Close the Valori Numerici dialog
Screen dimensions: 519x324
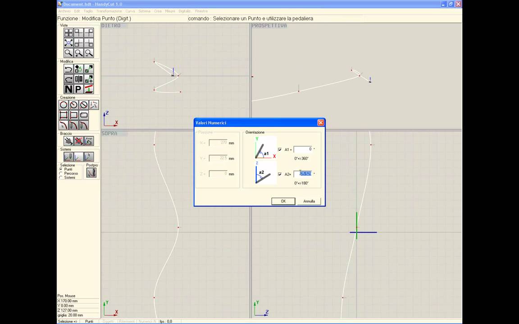pos(320,123)
